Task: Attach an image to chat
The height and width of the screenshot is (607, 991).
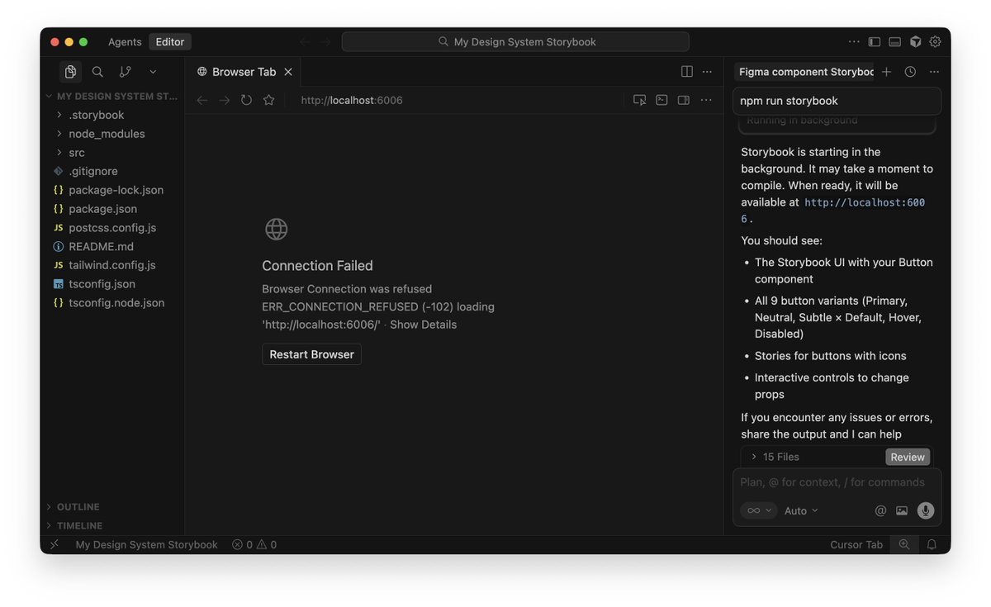Action: point(902,510)
